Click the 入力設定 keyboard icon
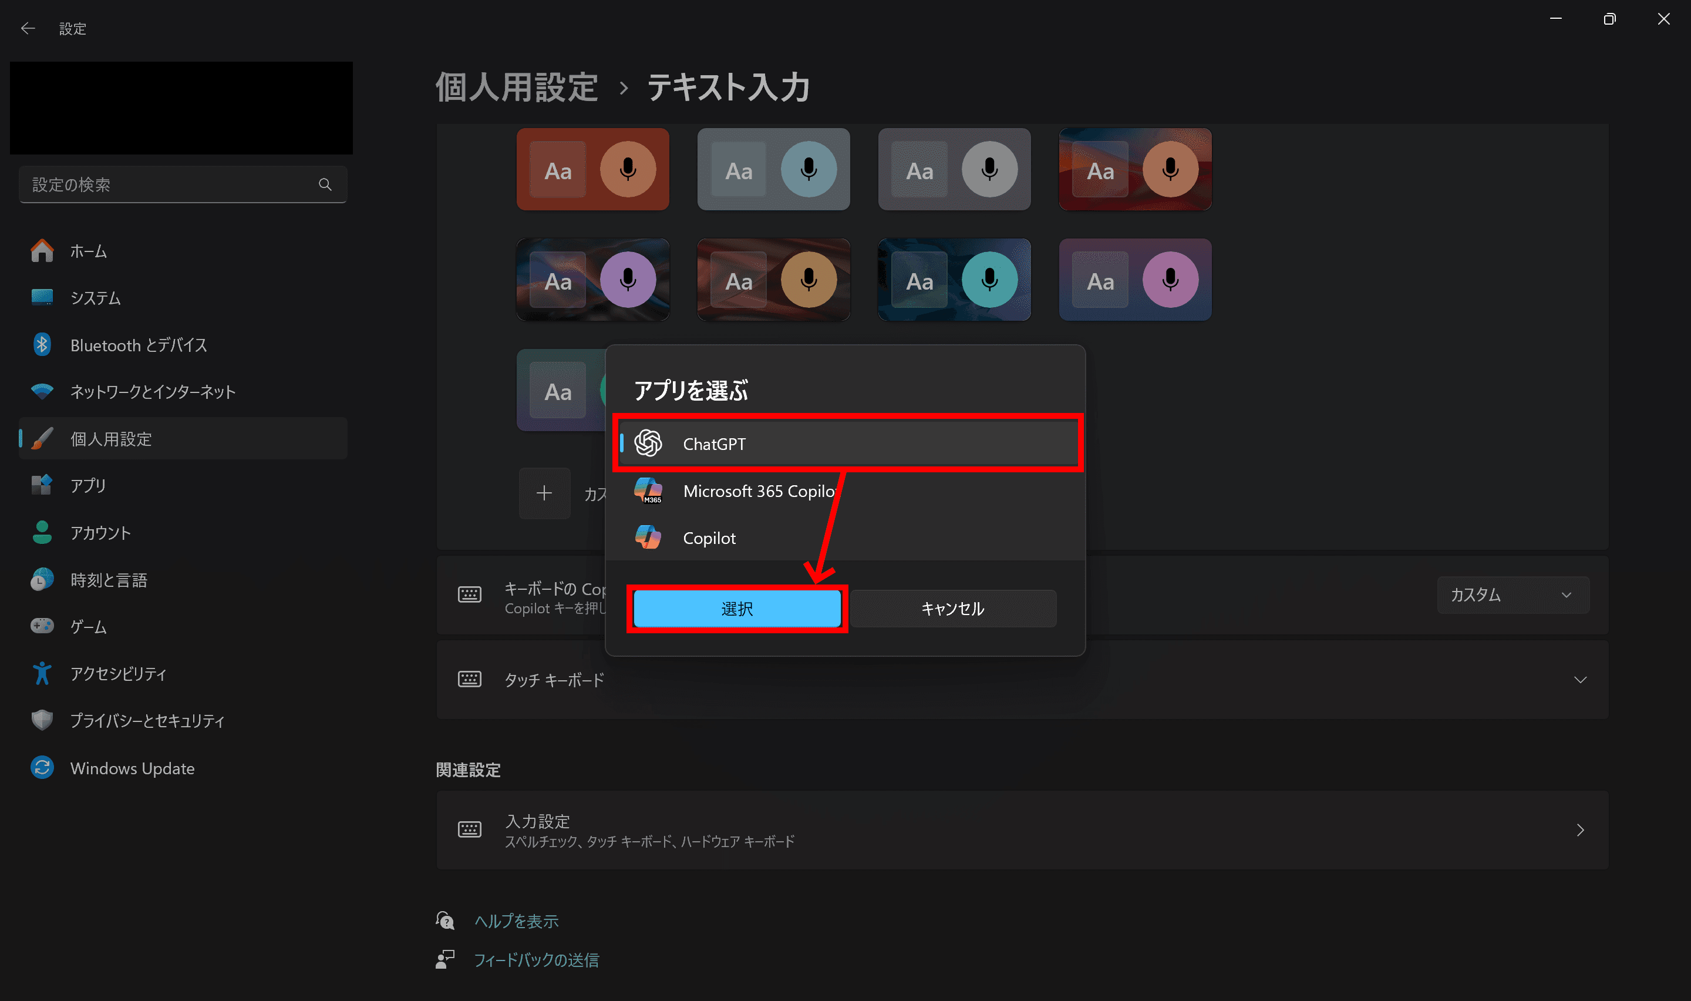This screenshot has width=1691, height=1001. (470, 829)
